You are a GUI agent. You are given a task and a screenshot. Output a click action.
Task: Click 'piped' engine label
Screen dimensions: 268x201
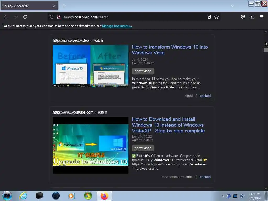coord(188,96)
